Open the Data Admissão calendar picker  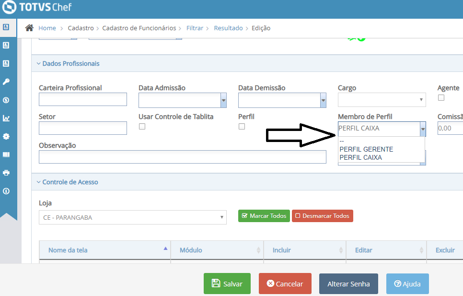223,100
